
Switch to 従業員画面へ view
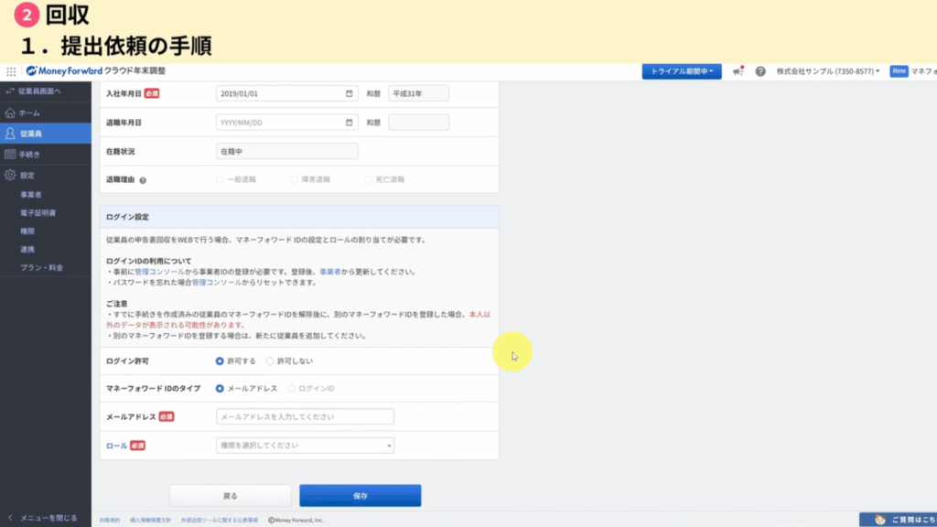pyautogui.click(x=38, y=91)
